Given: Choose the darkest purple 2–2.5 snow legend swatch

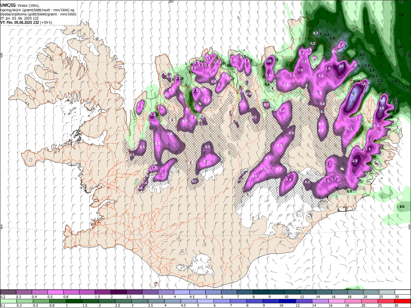Looking at the screenshot, I should (118, 292).
